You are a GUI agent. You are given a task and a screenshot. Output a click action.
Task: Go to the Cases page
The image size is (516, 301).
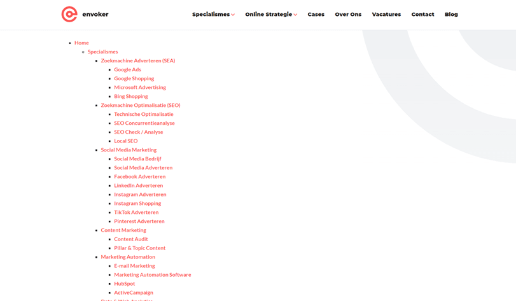316,14
